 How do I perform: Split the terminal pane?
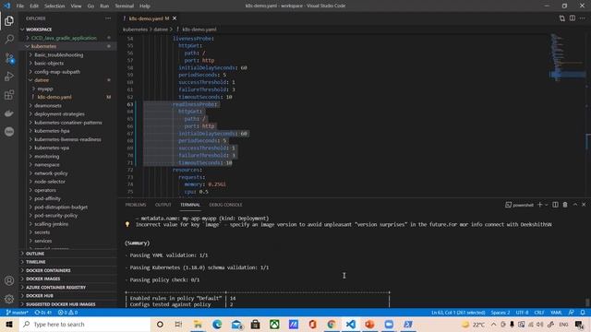click(x=555, y=205)
